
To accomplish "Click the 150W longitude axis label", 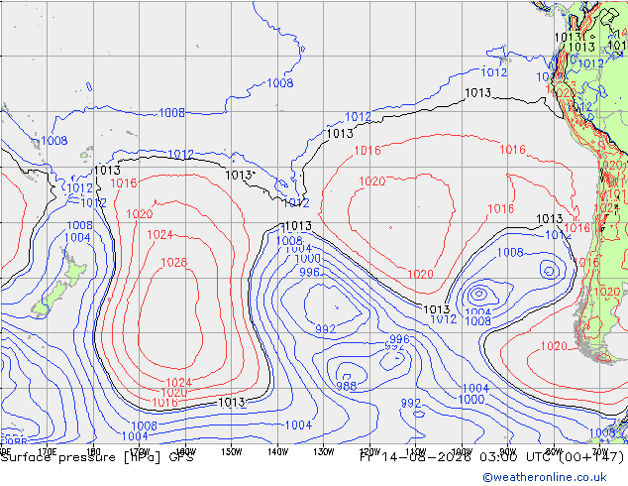I will click(x=232, y=452).
